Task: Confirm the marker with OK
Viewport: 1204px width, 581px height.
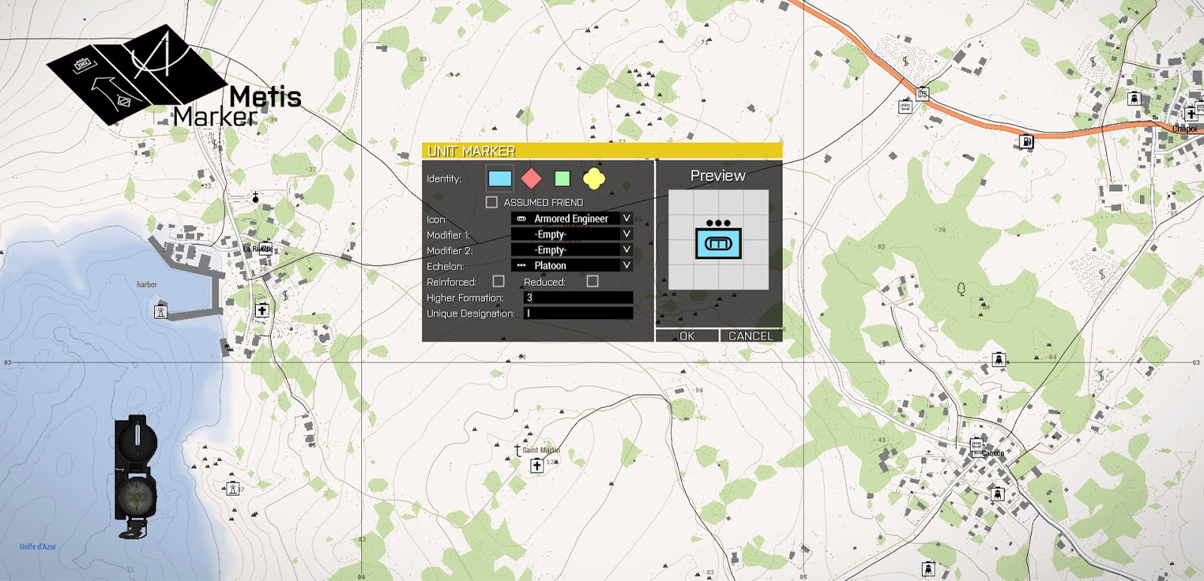Action: 687,336
